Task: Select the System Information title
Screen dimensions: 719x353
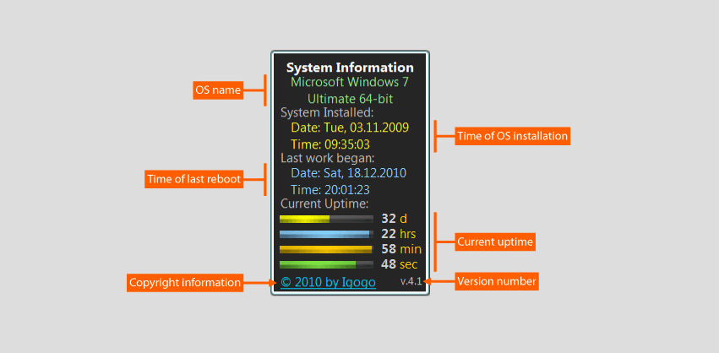Action: [350, 68]
